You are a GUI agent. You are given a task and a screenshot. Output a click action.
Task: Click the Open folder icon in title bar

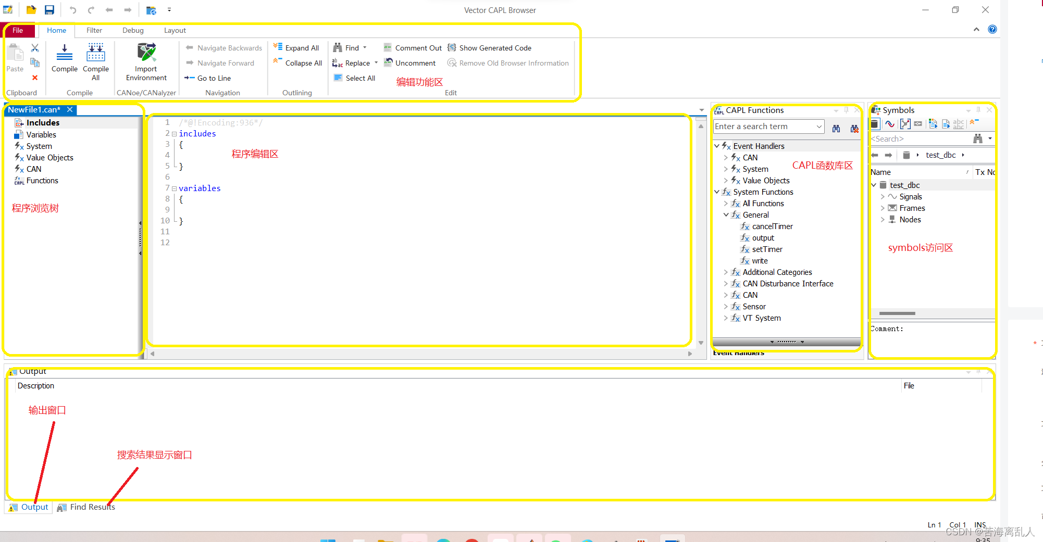pyautogui.click(x=31, y=10)
